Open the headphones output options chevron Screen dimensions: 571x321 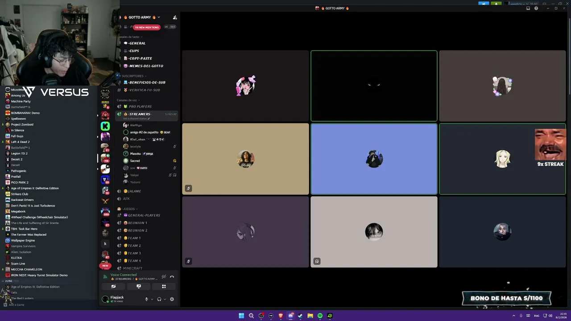click(165, 300)
